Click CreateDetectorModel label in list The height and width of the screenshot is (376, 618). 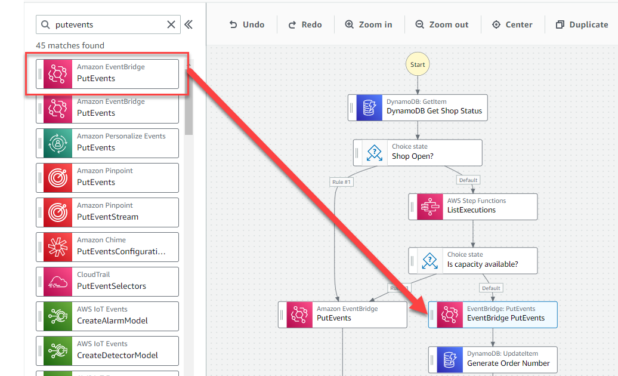[118, 356]
